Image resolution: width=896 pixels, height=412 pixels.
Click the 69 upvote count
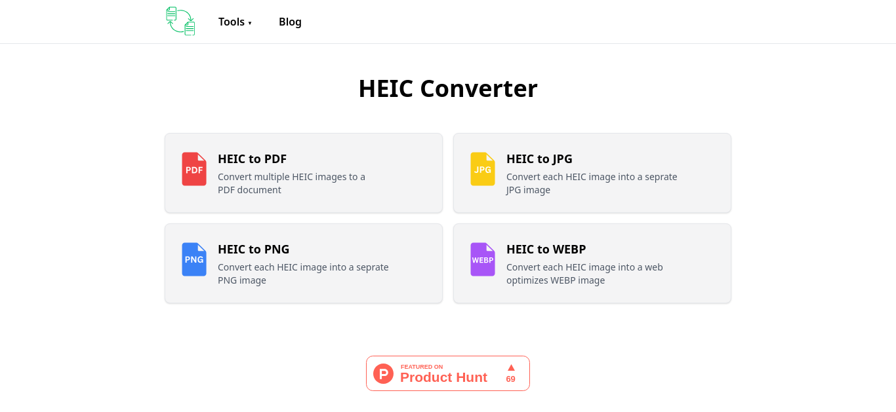pyautogui.click(x=510, y=379)
